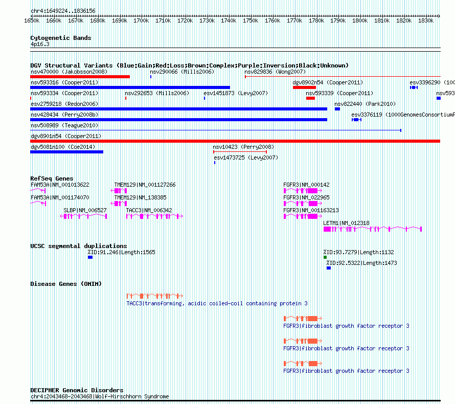Open FGFR3 NM_022965 transcript label
Image resolution: width=455 pixels, height=404 pixels.
[x=306, y=197]
